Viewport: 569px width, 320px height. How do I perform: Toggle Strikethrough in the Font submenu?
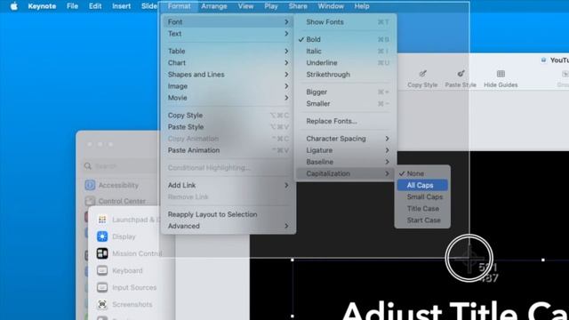[x=345, y=75]
